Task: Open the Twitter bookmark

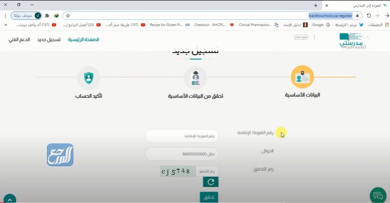Action: pos(349,25)
